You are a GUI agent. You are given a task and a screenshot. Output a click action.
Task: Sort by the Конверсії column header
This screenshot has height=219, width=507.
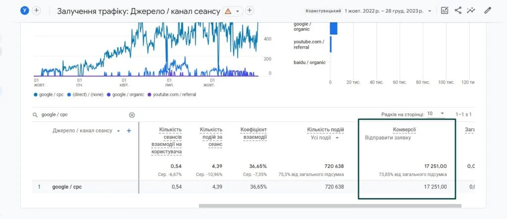pyautogui.click(x=404, y=130)
